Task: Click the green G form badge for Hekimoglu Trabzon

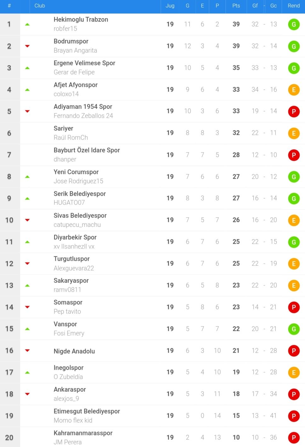Action: [x=294, y=25]
